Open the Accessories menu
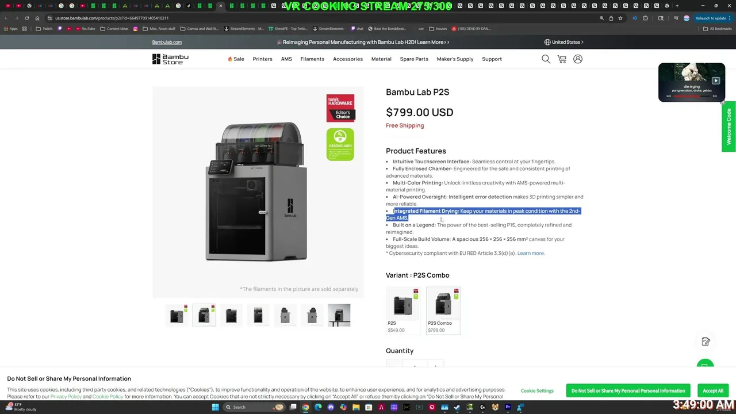Image resolution: width=736 pixels, height=414 pixels. coord(348,59)
